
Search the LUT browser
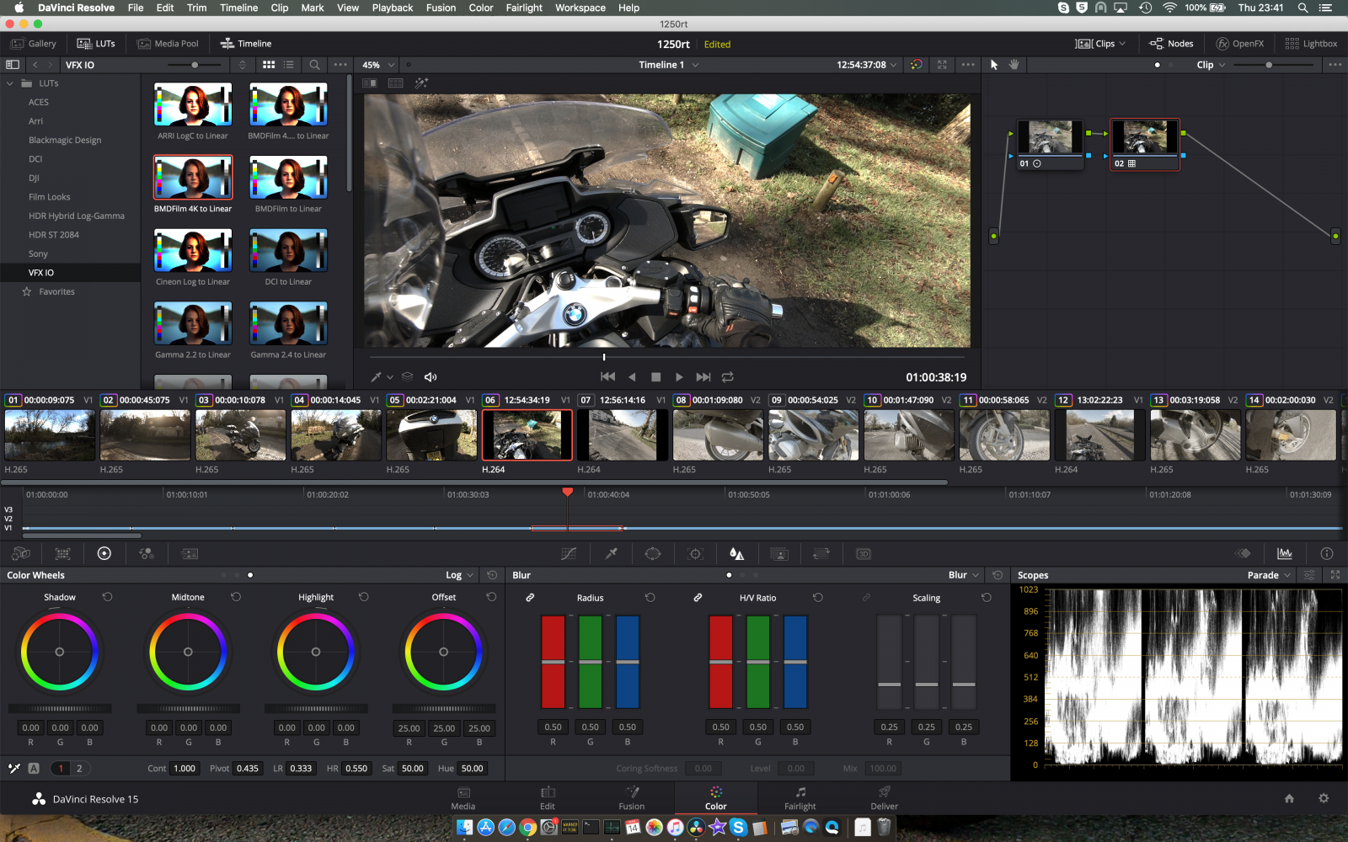click(314, 65)
